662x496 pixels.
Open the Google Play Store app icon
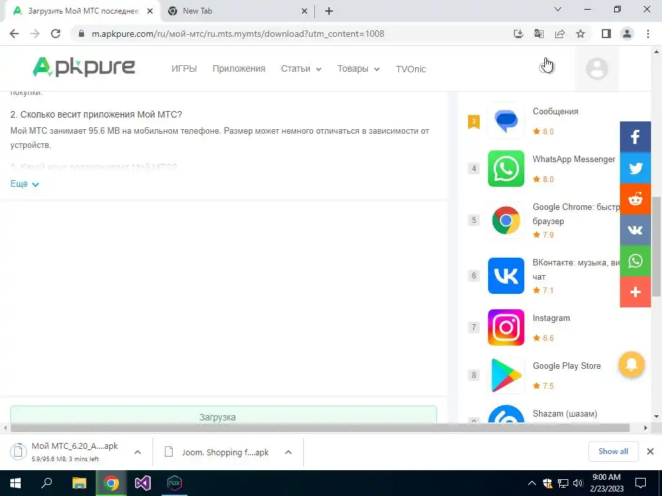506,375
